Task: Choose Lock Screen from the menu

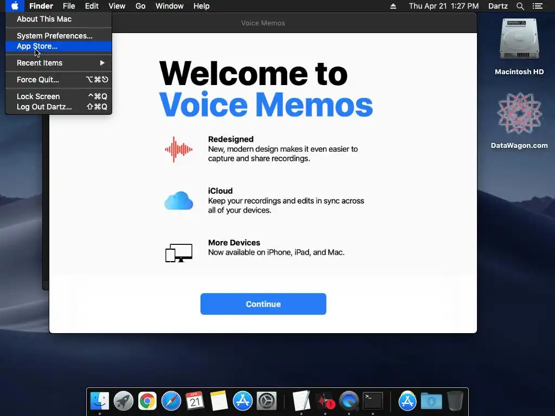Action: click(59, 96)
